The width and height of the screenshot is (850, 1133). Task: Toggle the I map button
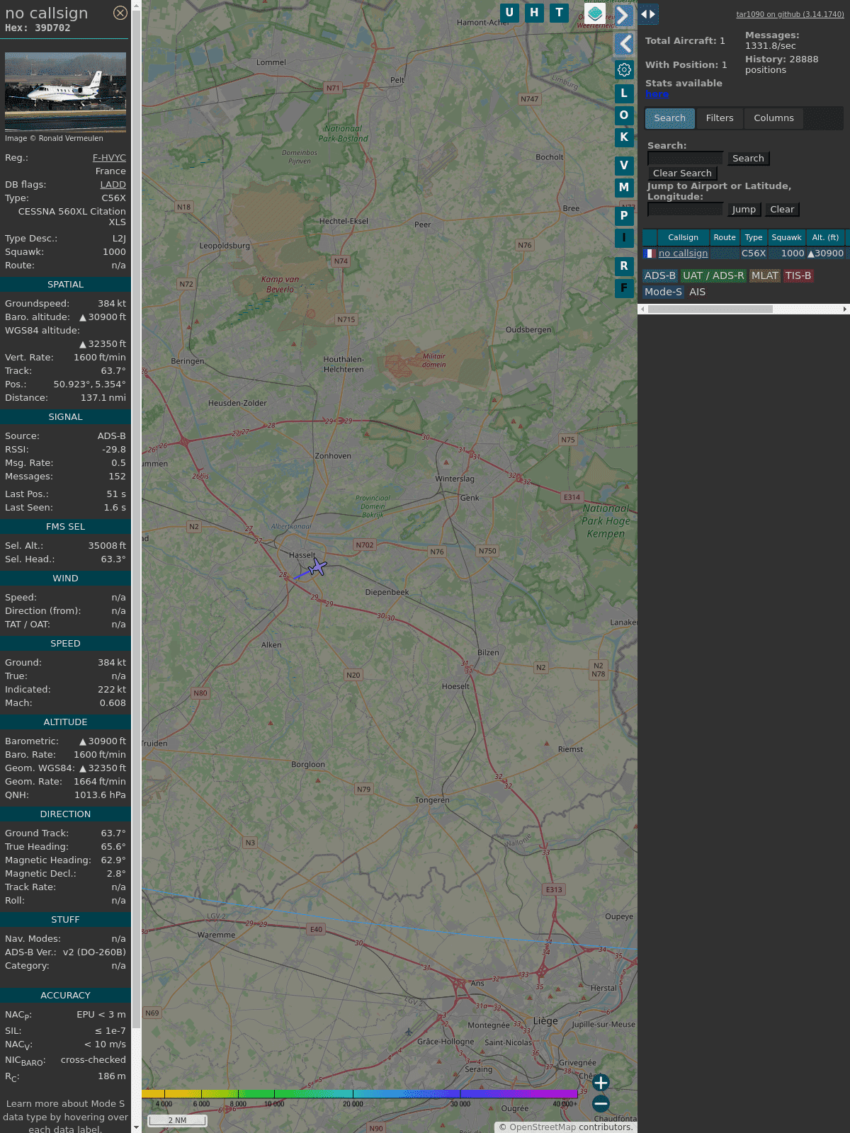(x=624, y=238)
